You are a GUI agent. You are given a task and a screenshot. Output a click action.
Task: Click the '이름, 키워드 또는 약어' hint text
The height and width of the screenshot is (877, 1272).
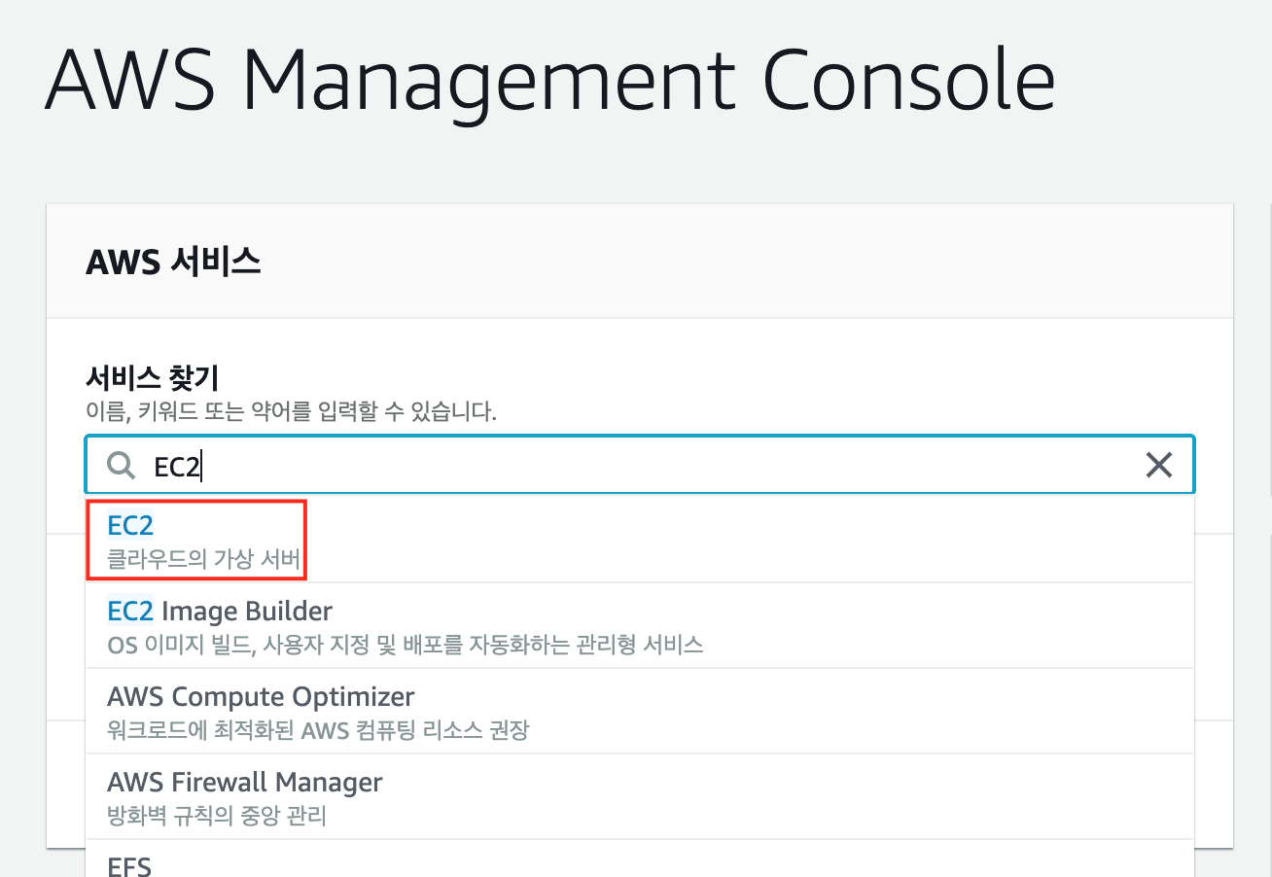point(291,412)
